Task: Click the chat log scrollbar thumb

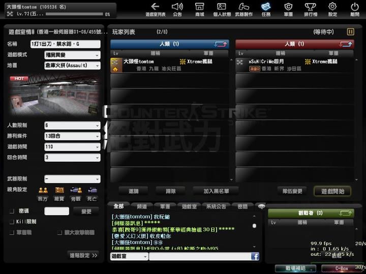Action: (255, 225)
